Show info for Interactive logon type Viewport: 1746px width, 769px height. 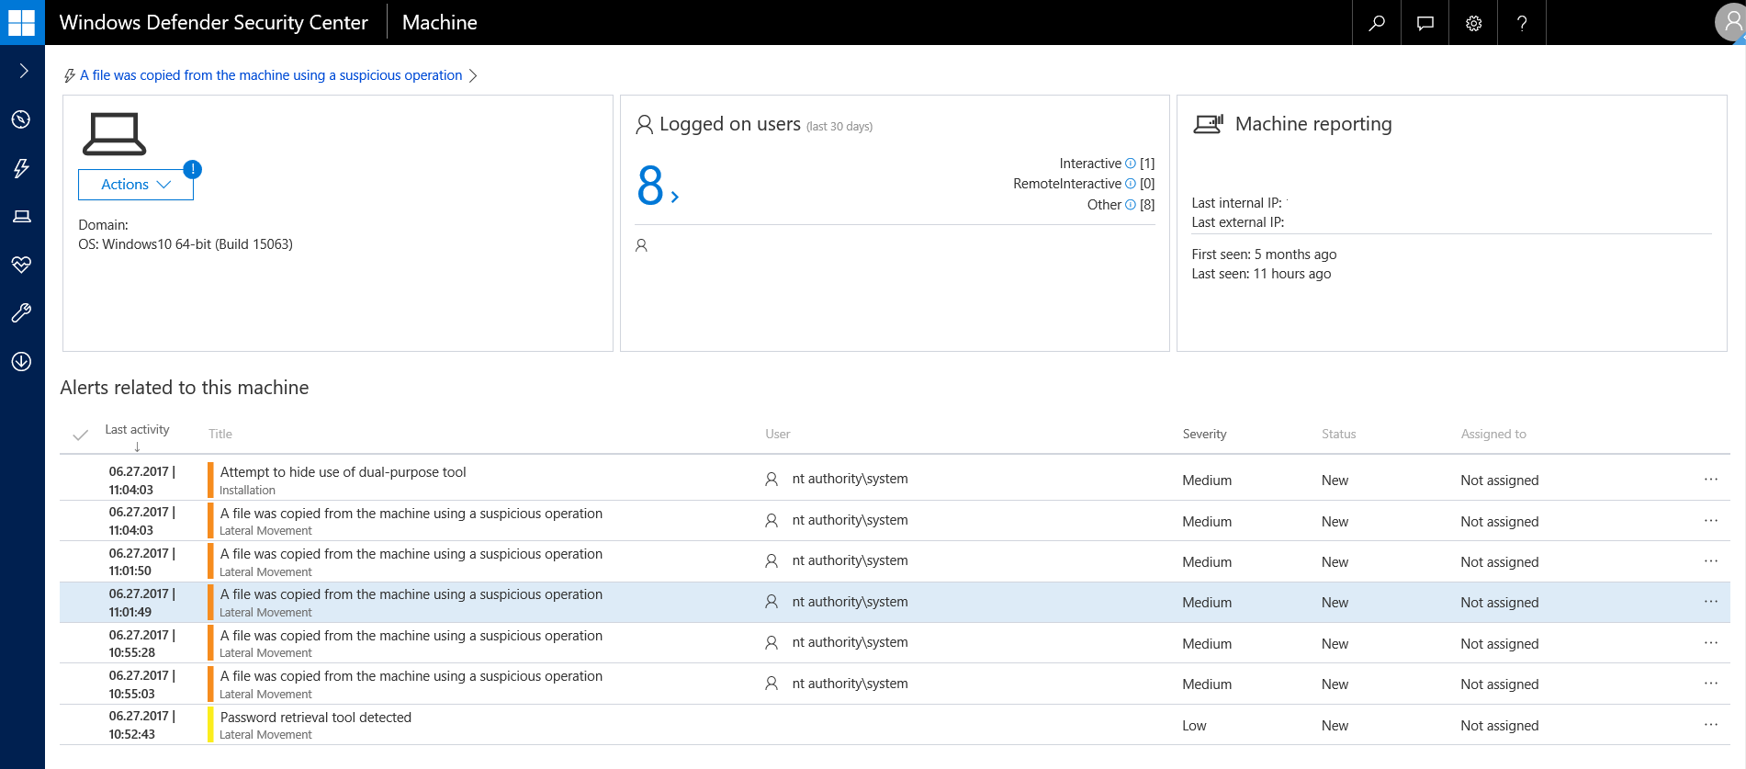pyautogui.click(x=1131, y=164)
